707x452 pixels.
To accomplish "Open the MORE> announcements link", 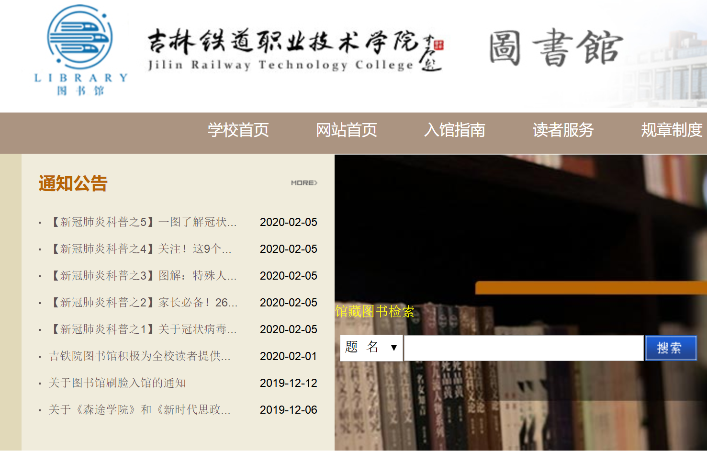I will (x=304, y=183).
